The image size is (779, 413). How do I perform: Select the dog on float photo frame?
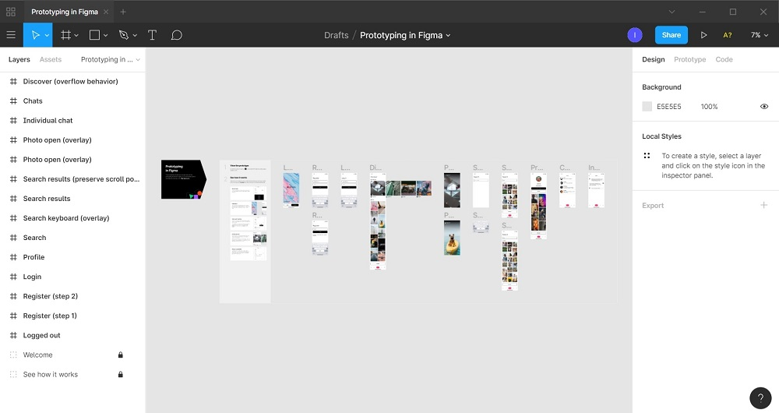452,238
